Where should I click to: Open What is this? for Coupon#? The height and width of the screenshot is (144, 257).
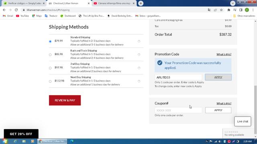224,104
